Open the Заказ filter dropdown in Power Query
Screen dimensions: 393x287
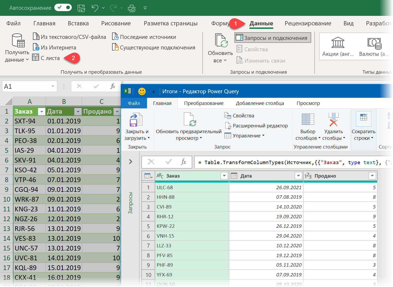224,176
